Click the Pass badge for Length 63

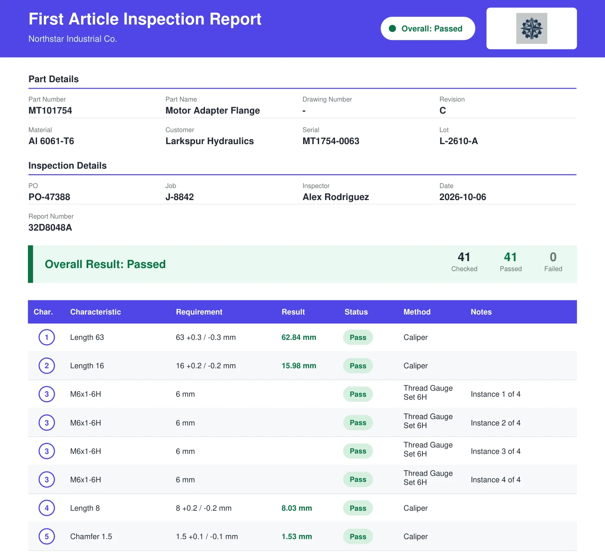click(358, 337)
